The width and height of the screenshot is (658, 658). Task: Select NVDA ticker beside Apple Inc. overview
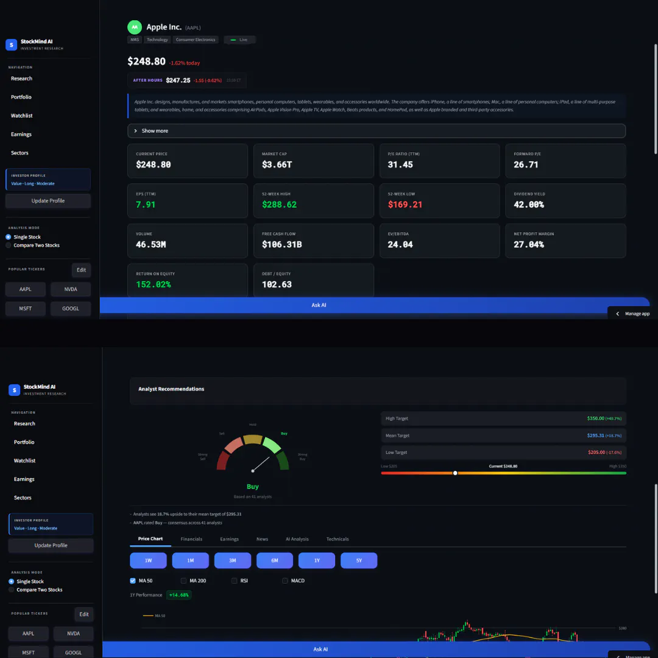71,289
